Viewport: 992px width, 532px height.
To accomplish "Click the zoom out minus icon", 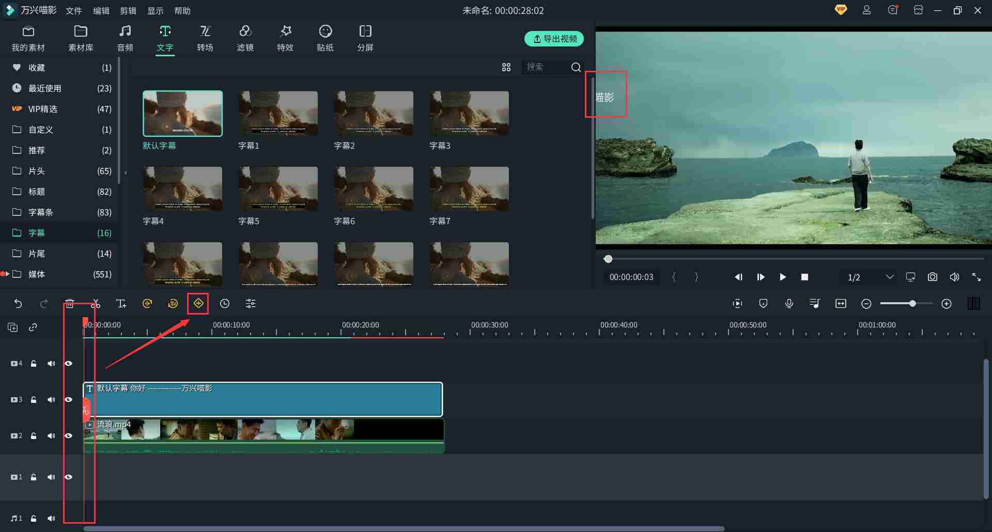I will coord(866,304).
